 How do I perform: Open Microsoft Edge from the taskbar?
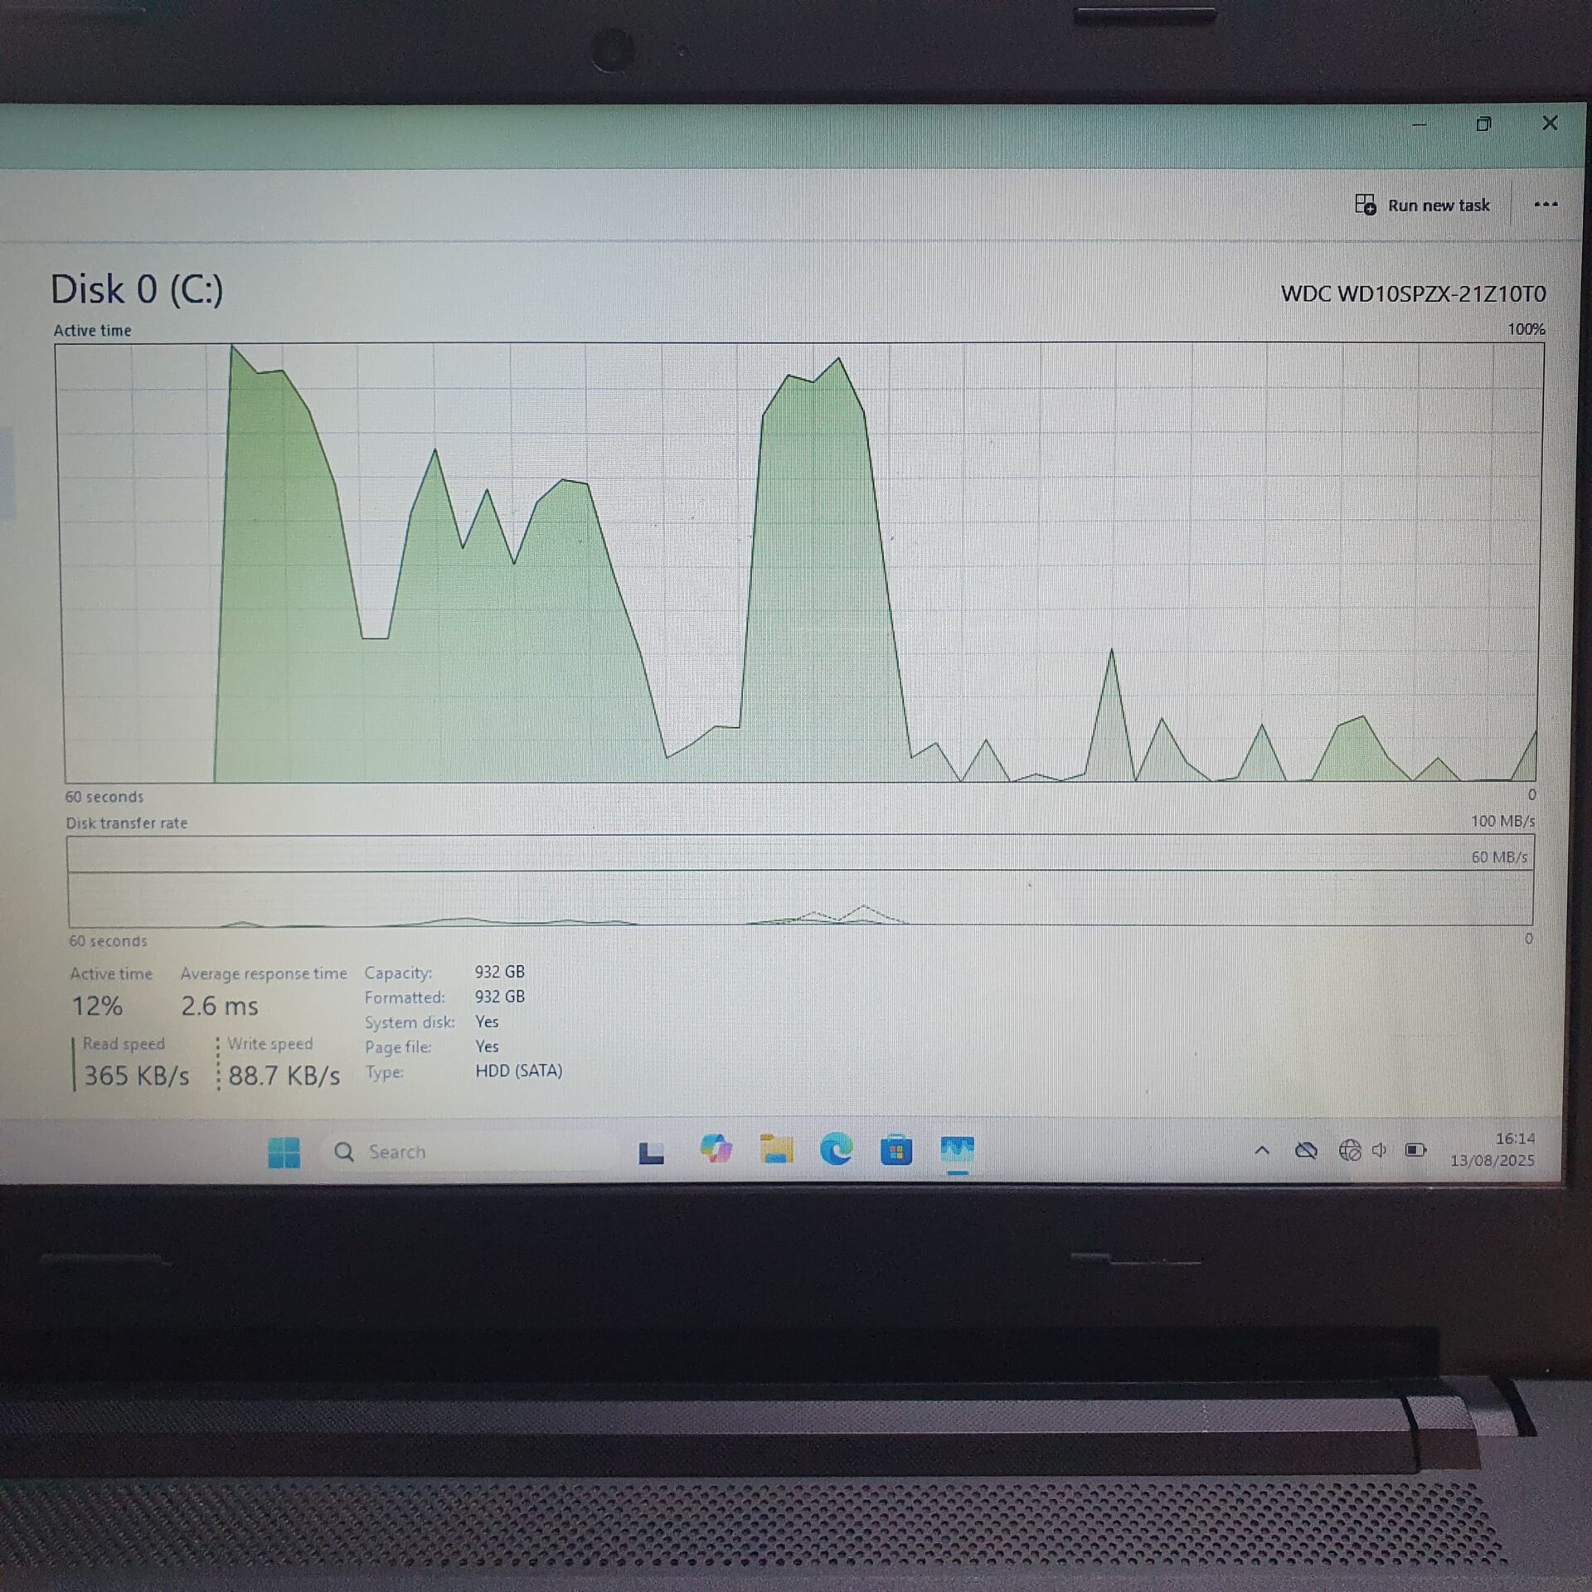[x=836, y=1149]
